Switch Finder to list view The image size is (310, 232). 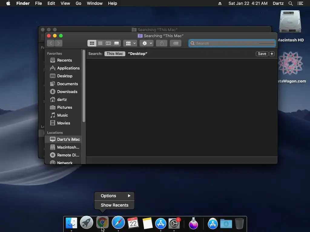coord(100,43)
